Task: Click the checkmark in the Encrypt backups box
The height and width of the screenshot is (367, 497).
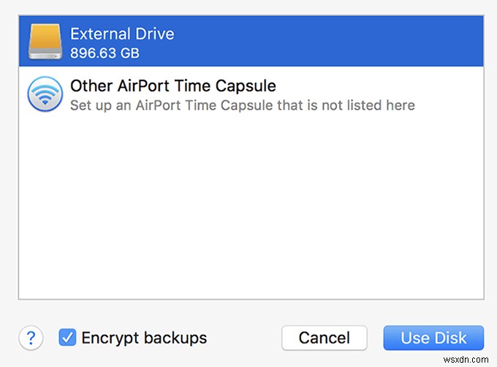Action: click(67, 338)
